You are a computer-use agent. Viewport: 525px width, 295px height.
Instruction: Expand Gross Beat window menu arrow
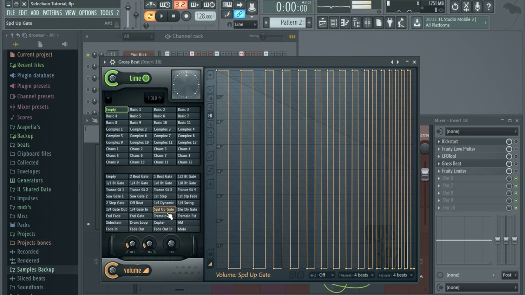click(x=105, y=62)
